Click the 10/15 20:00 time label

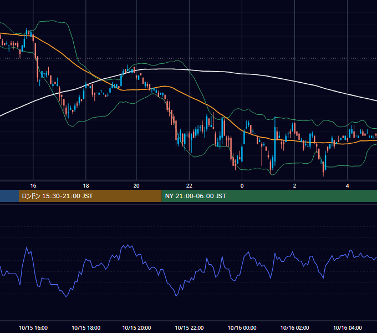136,327
